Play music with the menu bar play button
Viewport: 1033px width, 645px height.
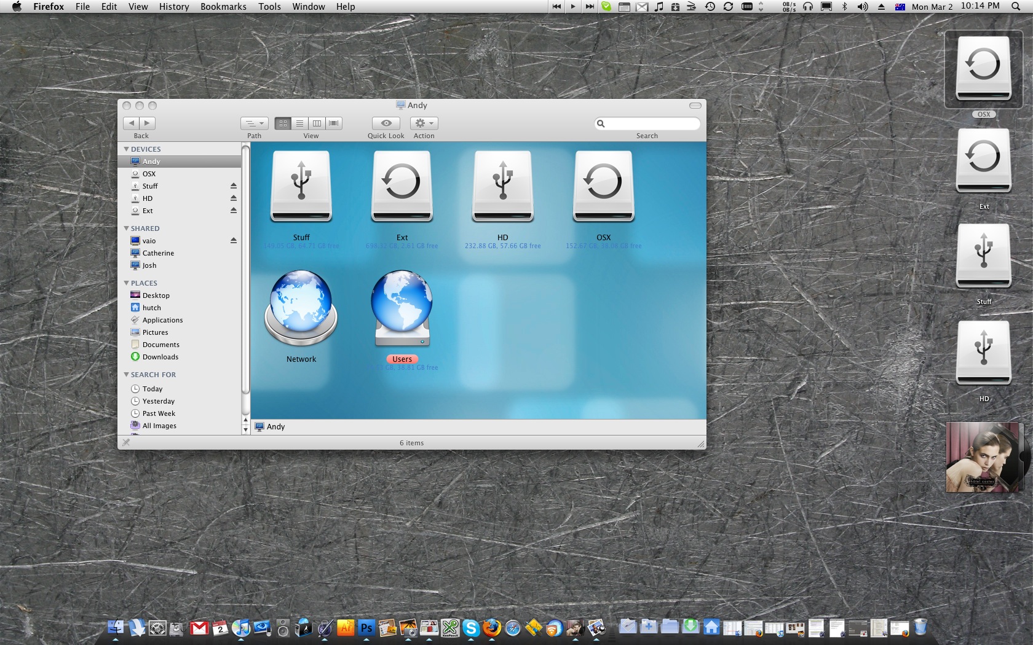(573, 7)
